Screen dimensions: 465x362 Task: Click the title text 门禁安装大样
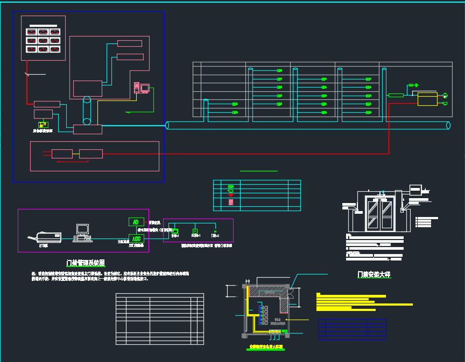[x=374, y=274]
